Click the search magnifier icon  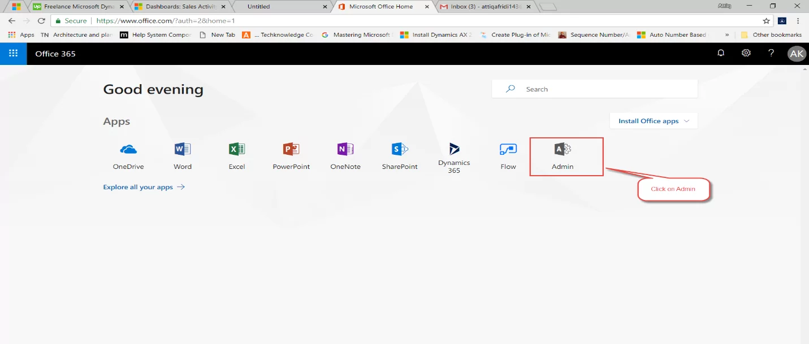coord(511,89)
